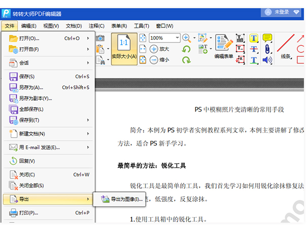Image resolution: width=307 pixels, height=244 pixels.
Task: Select the red text box tool icon
Action: coord(240,49)
